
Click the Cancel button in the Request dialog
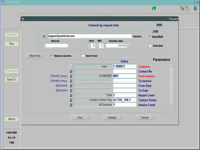(144, 117)
